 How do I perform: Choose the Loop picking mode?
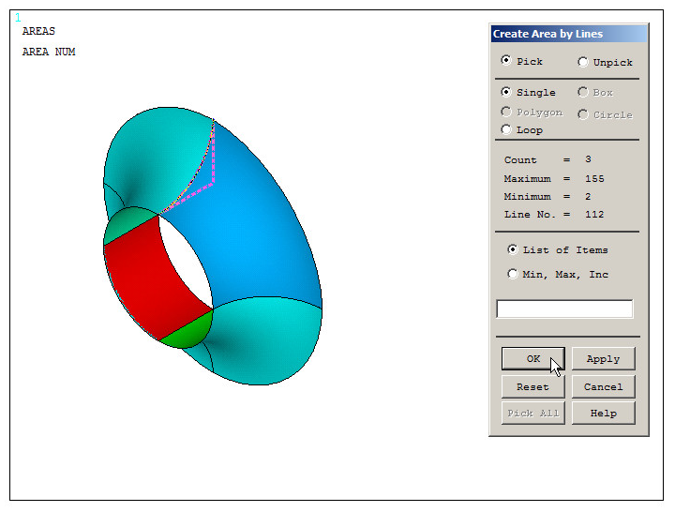(x=506, y=129)
